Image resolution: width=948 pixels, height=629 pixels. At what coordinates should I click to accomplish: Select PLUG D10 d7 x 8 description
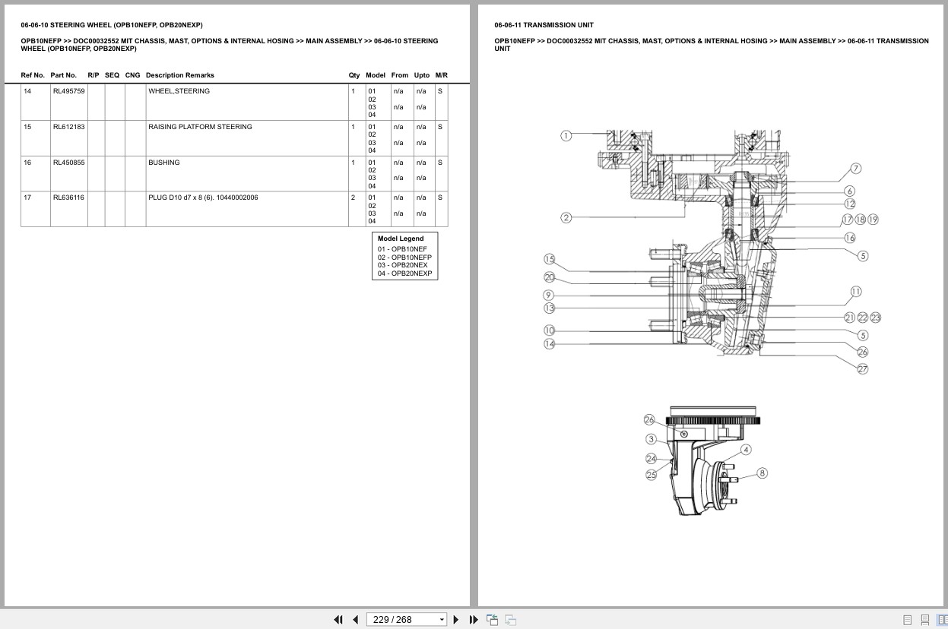coord(203,198)
